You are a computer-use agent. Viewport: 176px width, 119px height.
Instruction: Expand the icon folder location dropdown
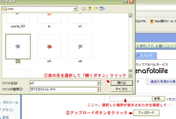click(x=75, y=9)
